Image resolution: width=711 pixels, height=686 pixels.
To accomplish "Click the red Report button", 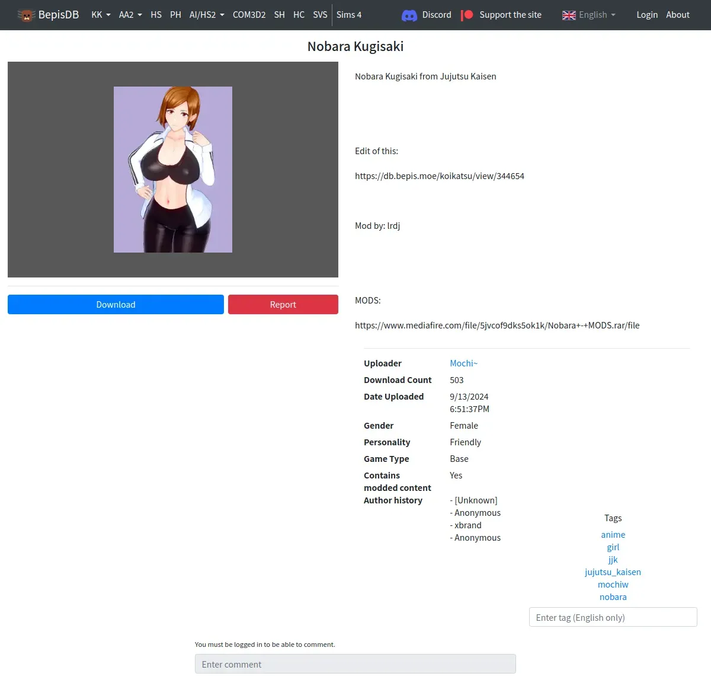I will click(x=283, y=305).
